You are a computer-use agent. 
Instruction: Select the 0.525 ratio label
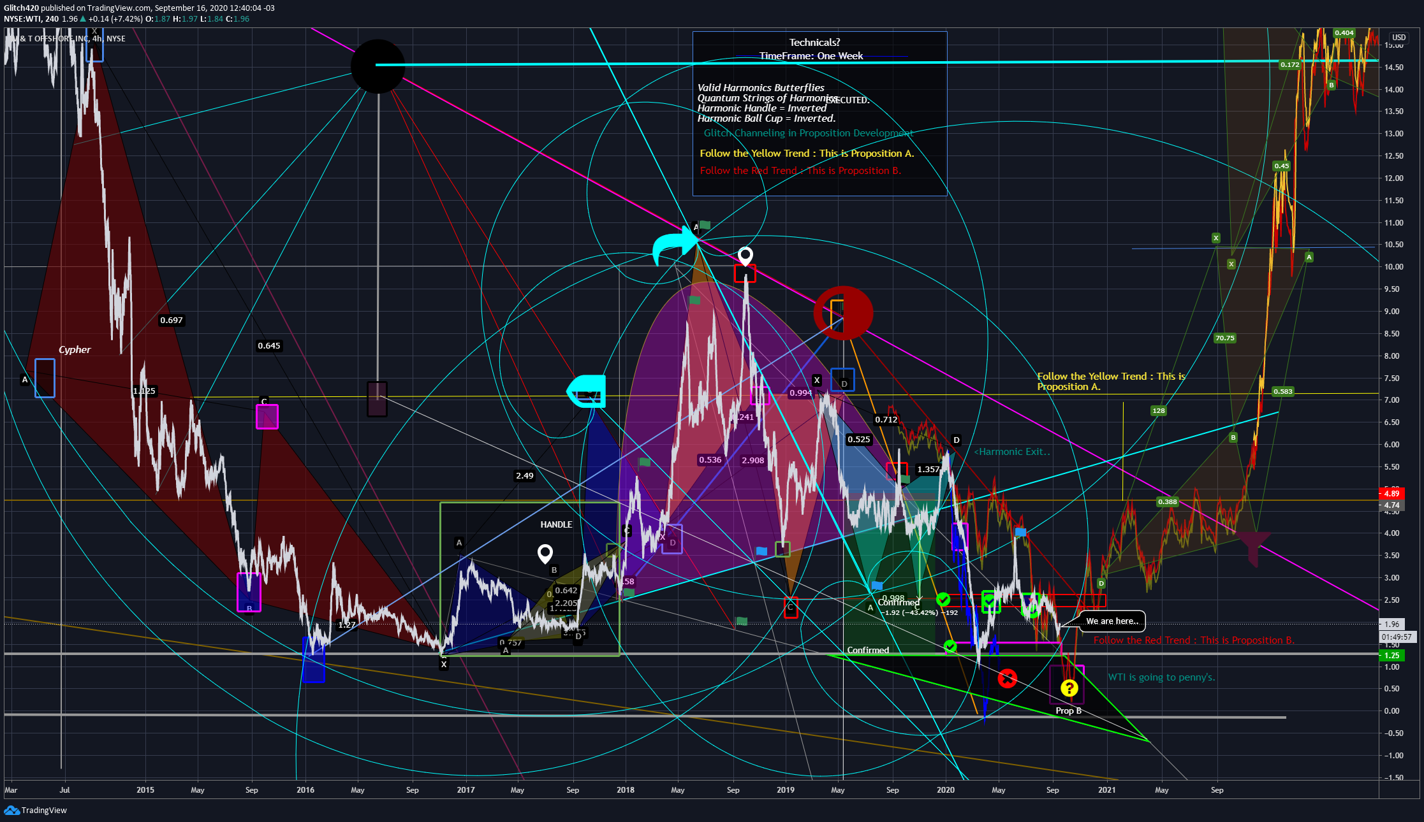[859, 440]
